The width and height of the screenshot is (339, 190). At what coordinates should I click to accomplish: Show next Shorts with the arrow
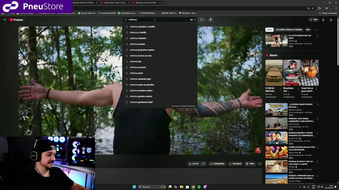click(x=318, y=75)
